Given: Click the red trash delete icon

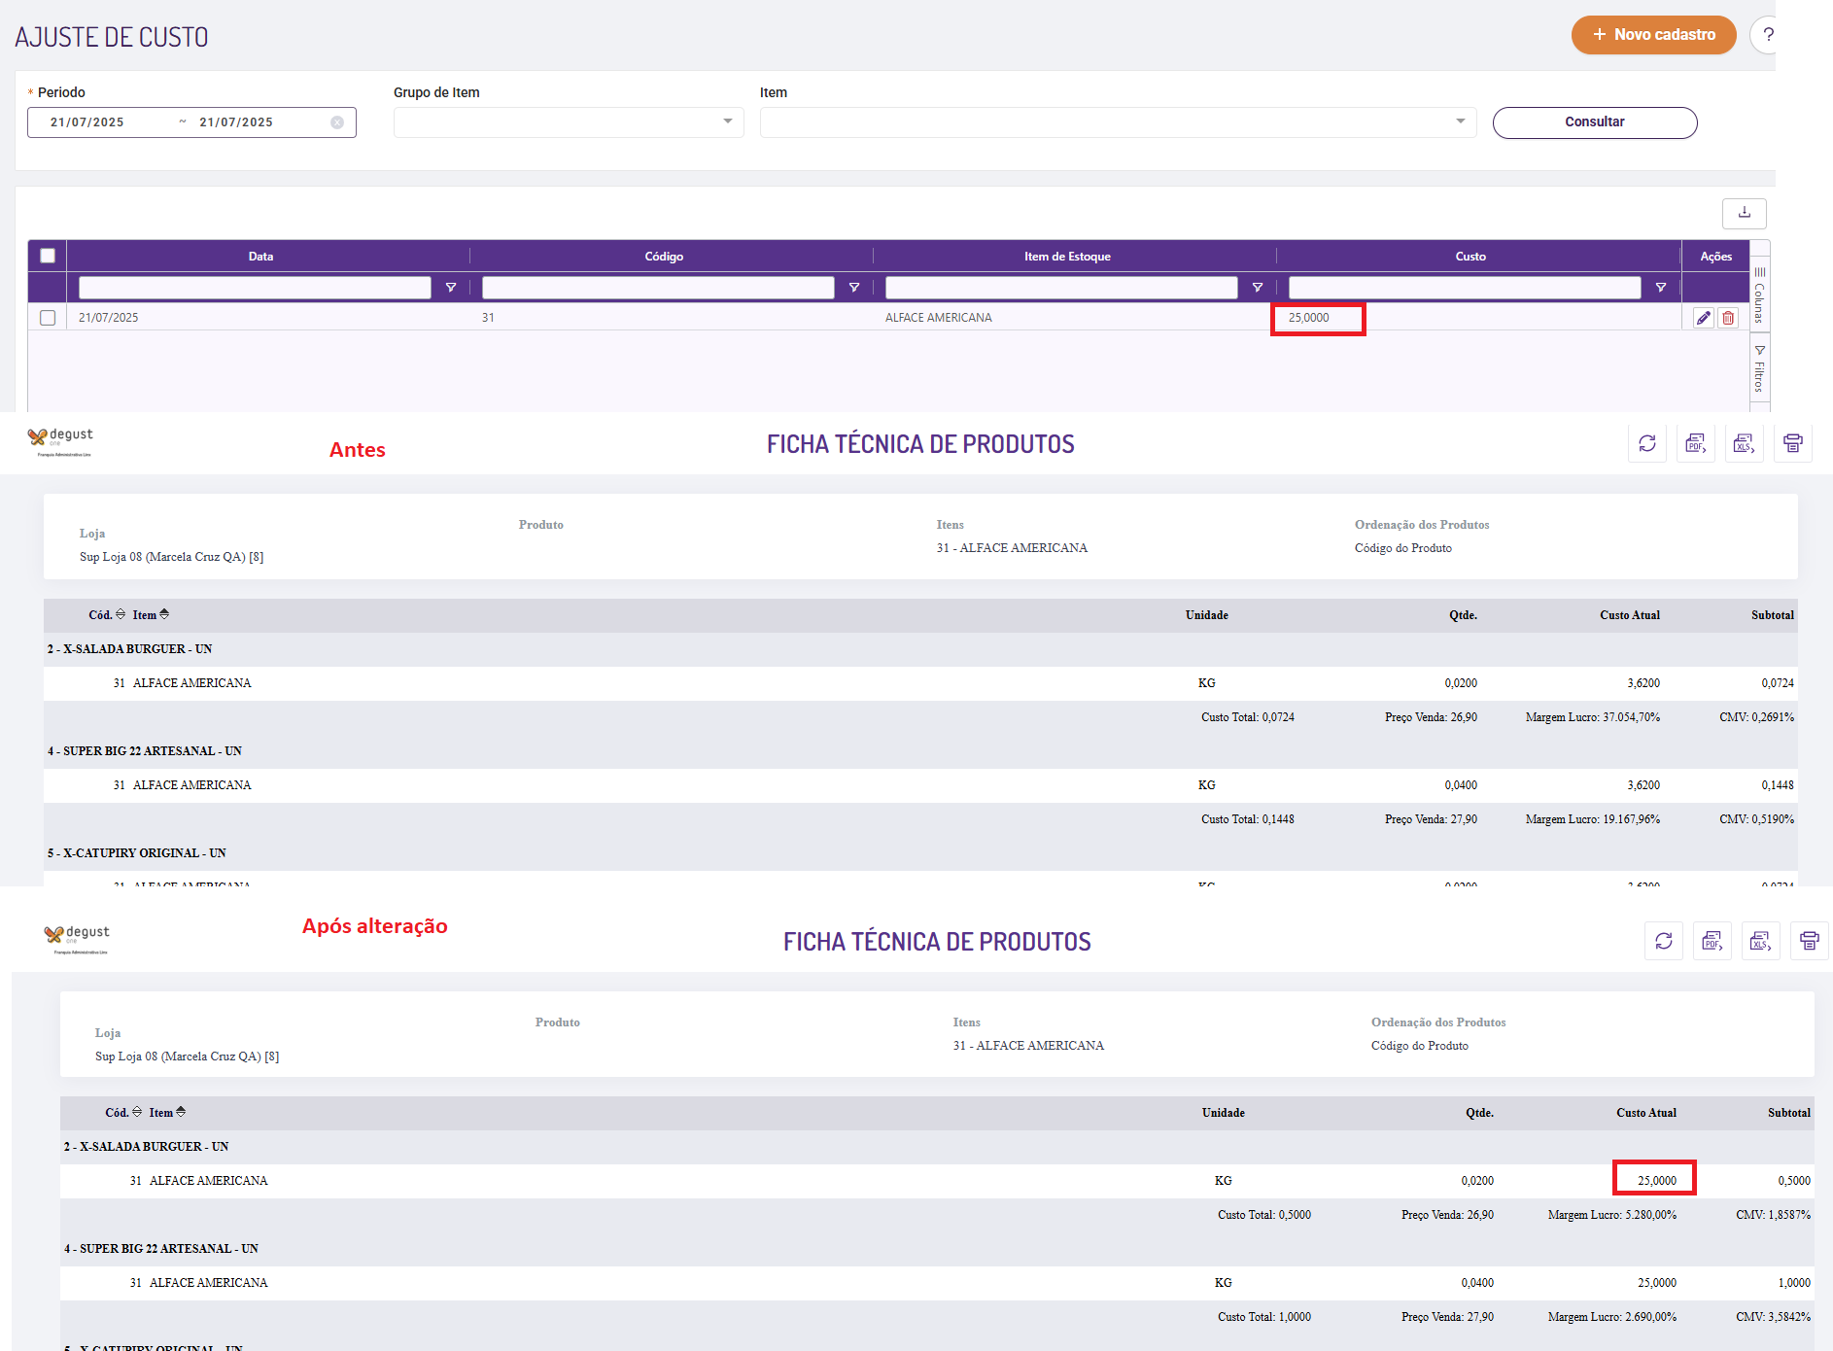Looking at the screenshot, I should [1728, 318].
